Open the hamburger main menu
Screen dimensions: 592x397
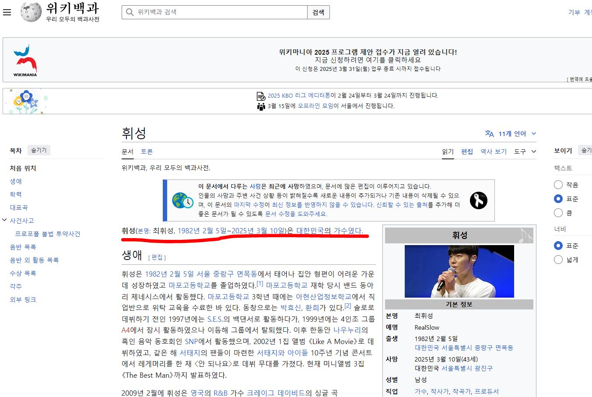(7, 12)
